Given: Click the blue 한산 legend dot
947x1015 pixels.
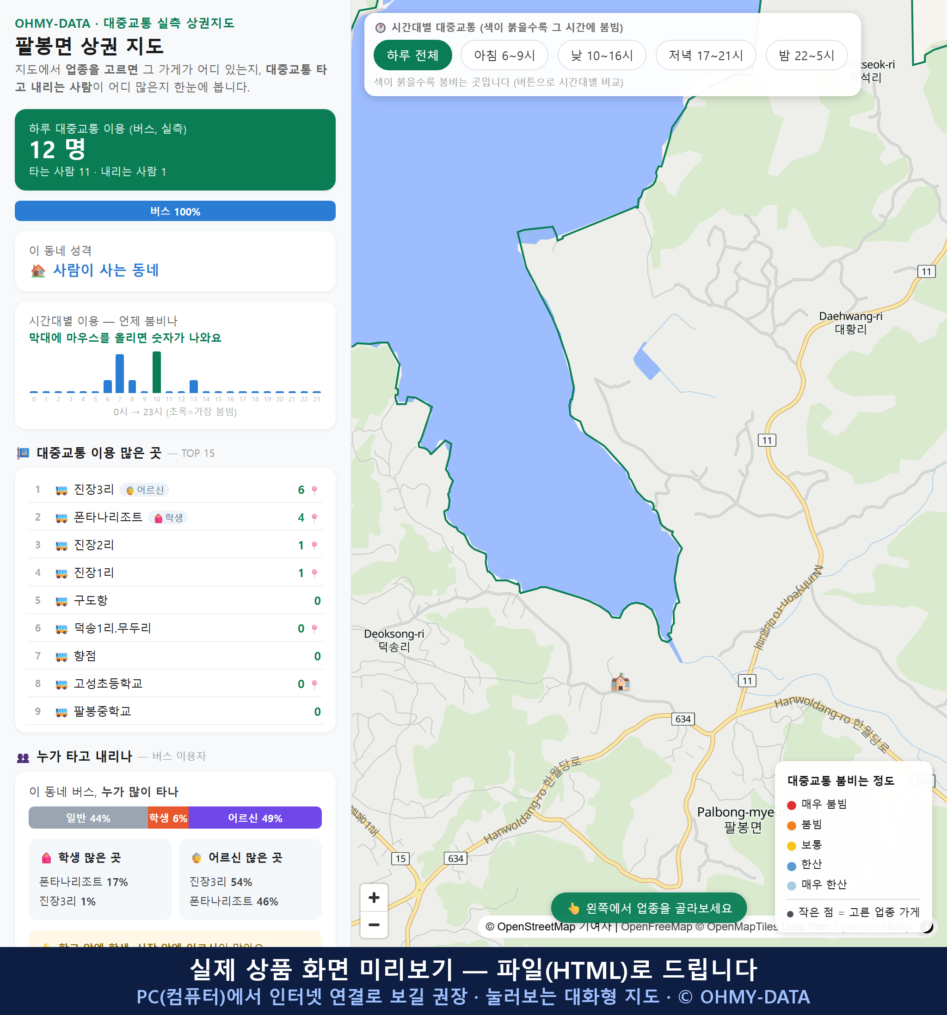Looking at the screenshot, I should point(791,866).
